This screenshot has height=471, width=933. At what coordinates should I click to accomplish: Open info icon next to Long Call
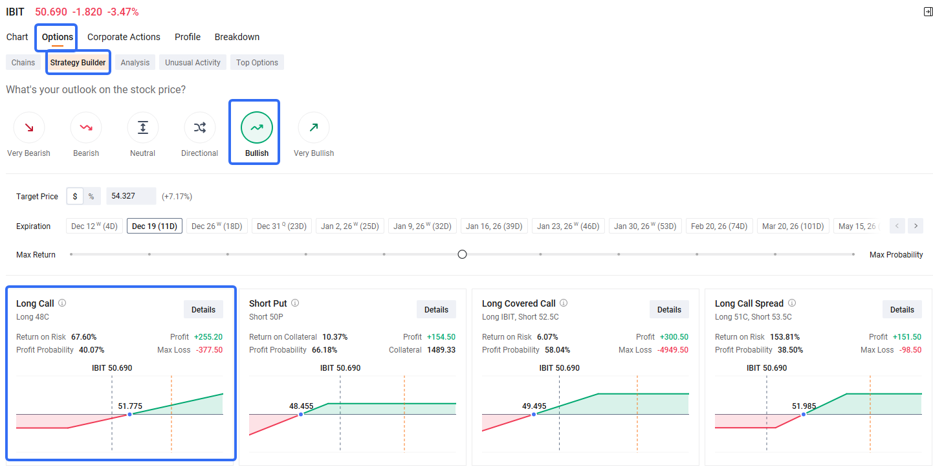pos(62,303)
